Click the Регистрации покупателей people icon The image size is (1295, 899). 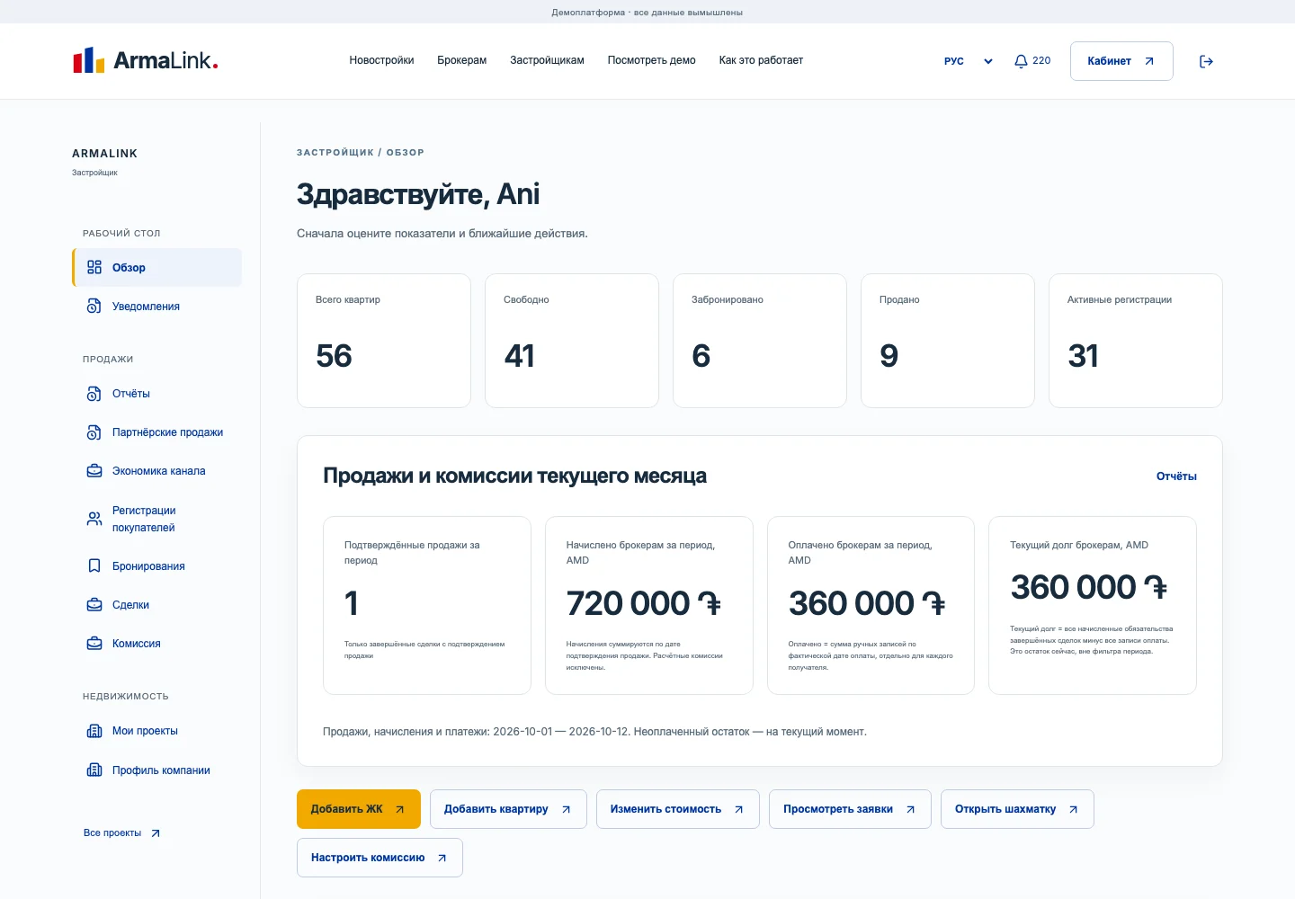click(x=94, y=519)
